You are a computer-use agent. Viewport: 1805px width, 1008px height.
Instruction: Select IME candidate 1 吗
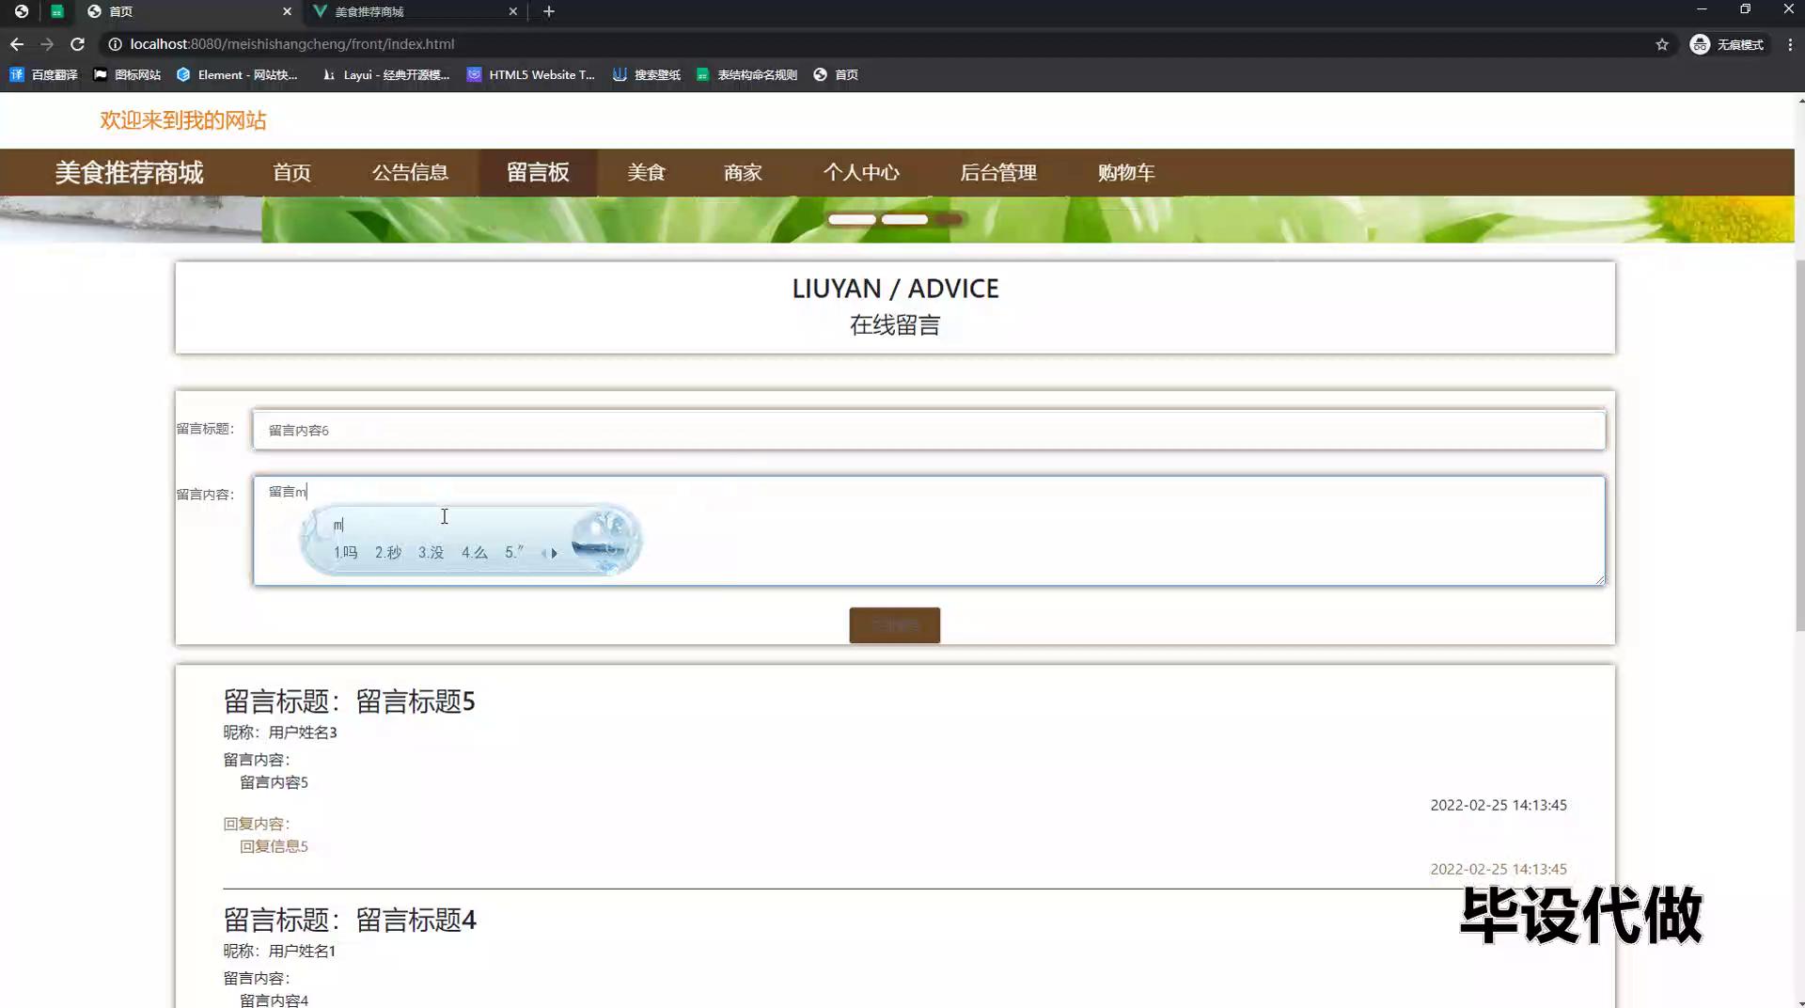[x=346, y=552]
